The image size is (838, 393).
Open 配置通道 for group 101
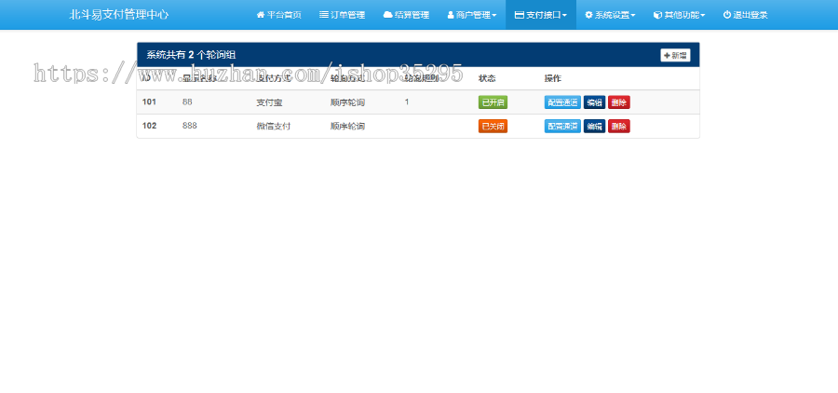click(x=562, y=102)
